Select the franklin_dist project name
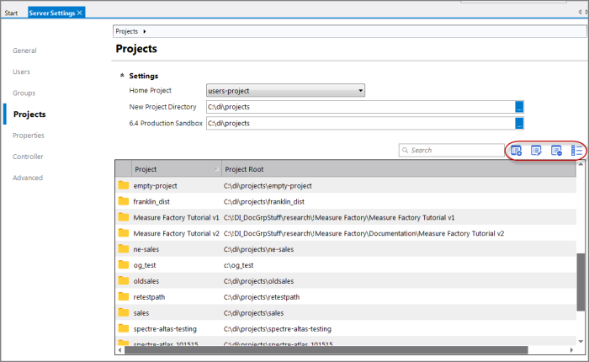 coord(151,201)
